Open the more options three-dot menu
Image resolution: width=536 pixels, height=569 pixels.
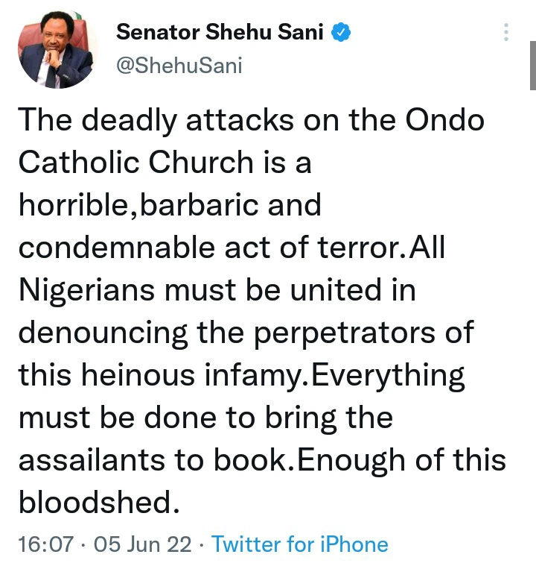point(506,33)
